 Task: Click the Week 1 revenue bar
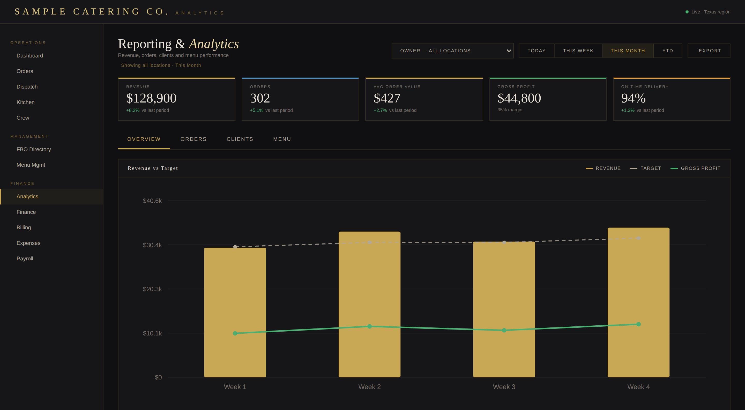pyautogui.click(x=235, y=312)
